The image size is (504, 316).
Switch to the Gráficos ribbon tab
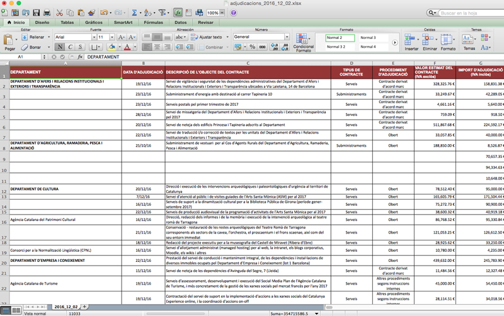click(x=93, y=23)
